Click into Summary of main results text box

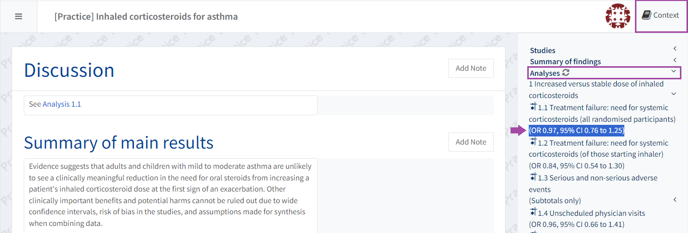click(170, 195)
